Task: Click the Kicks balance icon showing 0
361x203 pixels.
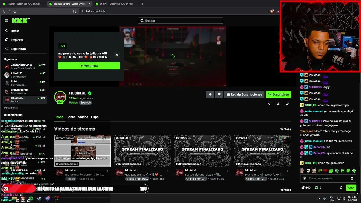Action: 316,187
